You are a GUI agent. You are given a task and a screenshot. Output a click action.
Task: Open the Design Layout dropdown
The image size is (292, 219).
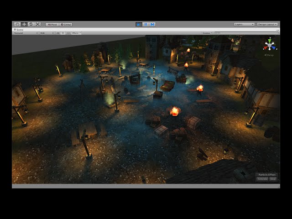(267, 24)
